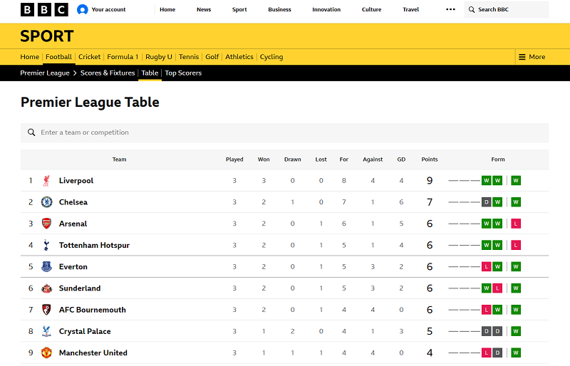Click the Liverpool team name
The width and height of the screenshot is (570, 366).
coord(76,181)
